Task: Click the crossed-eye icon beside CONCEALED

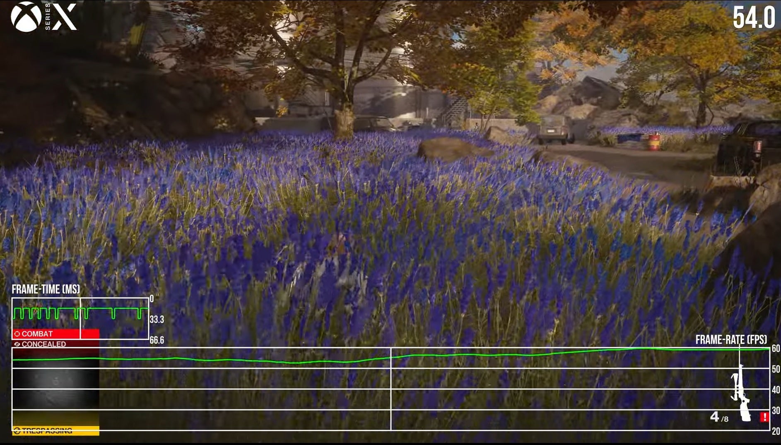Action: tap(17, 344)
